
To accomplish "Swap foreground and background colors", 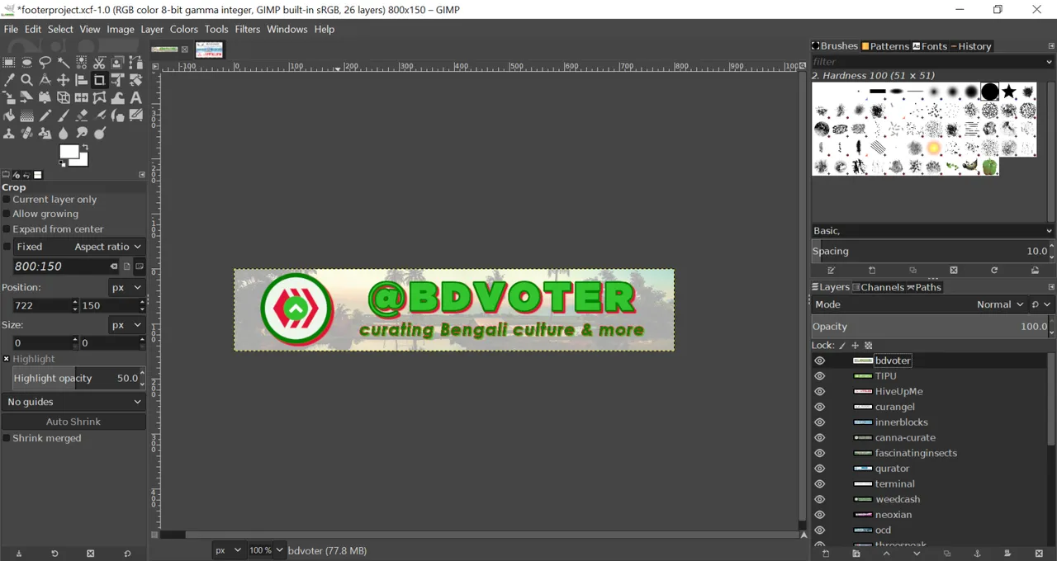I will coord(86,147).
